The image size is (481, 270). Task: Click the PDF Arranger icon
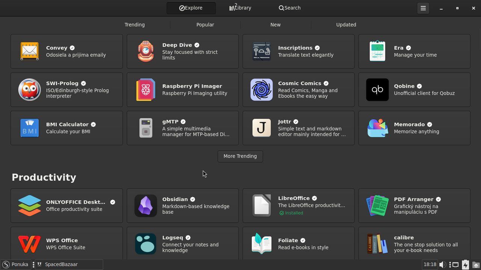pyautogui.click(x=377, y=205)
